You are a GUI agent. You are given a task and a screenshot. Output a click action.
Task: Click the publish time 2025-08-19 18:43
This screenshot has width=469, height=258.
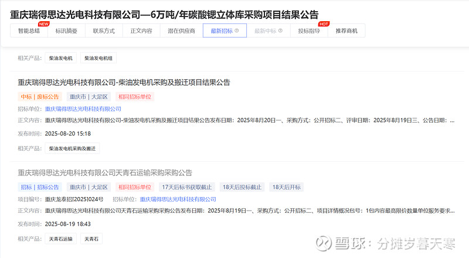coord(68,224)
